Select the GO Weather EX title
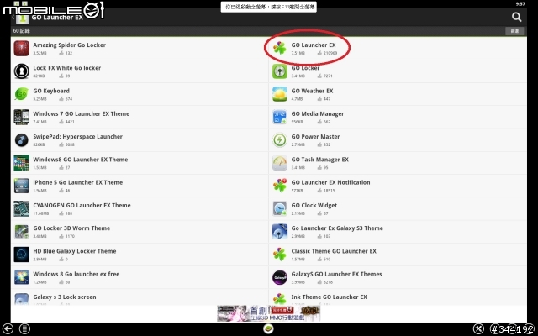Screen dimensions: 538x336 point(312,91)
